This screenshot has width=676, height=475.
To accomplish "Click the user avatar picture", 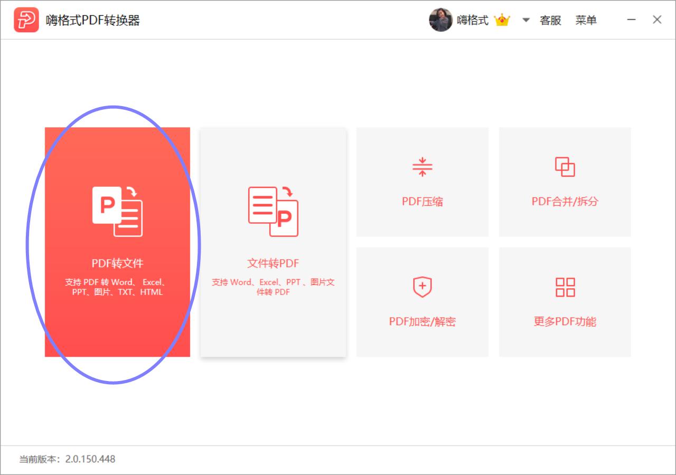I will [441, 20].
